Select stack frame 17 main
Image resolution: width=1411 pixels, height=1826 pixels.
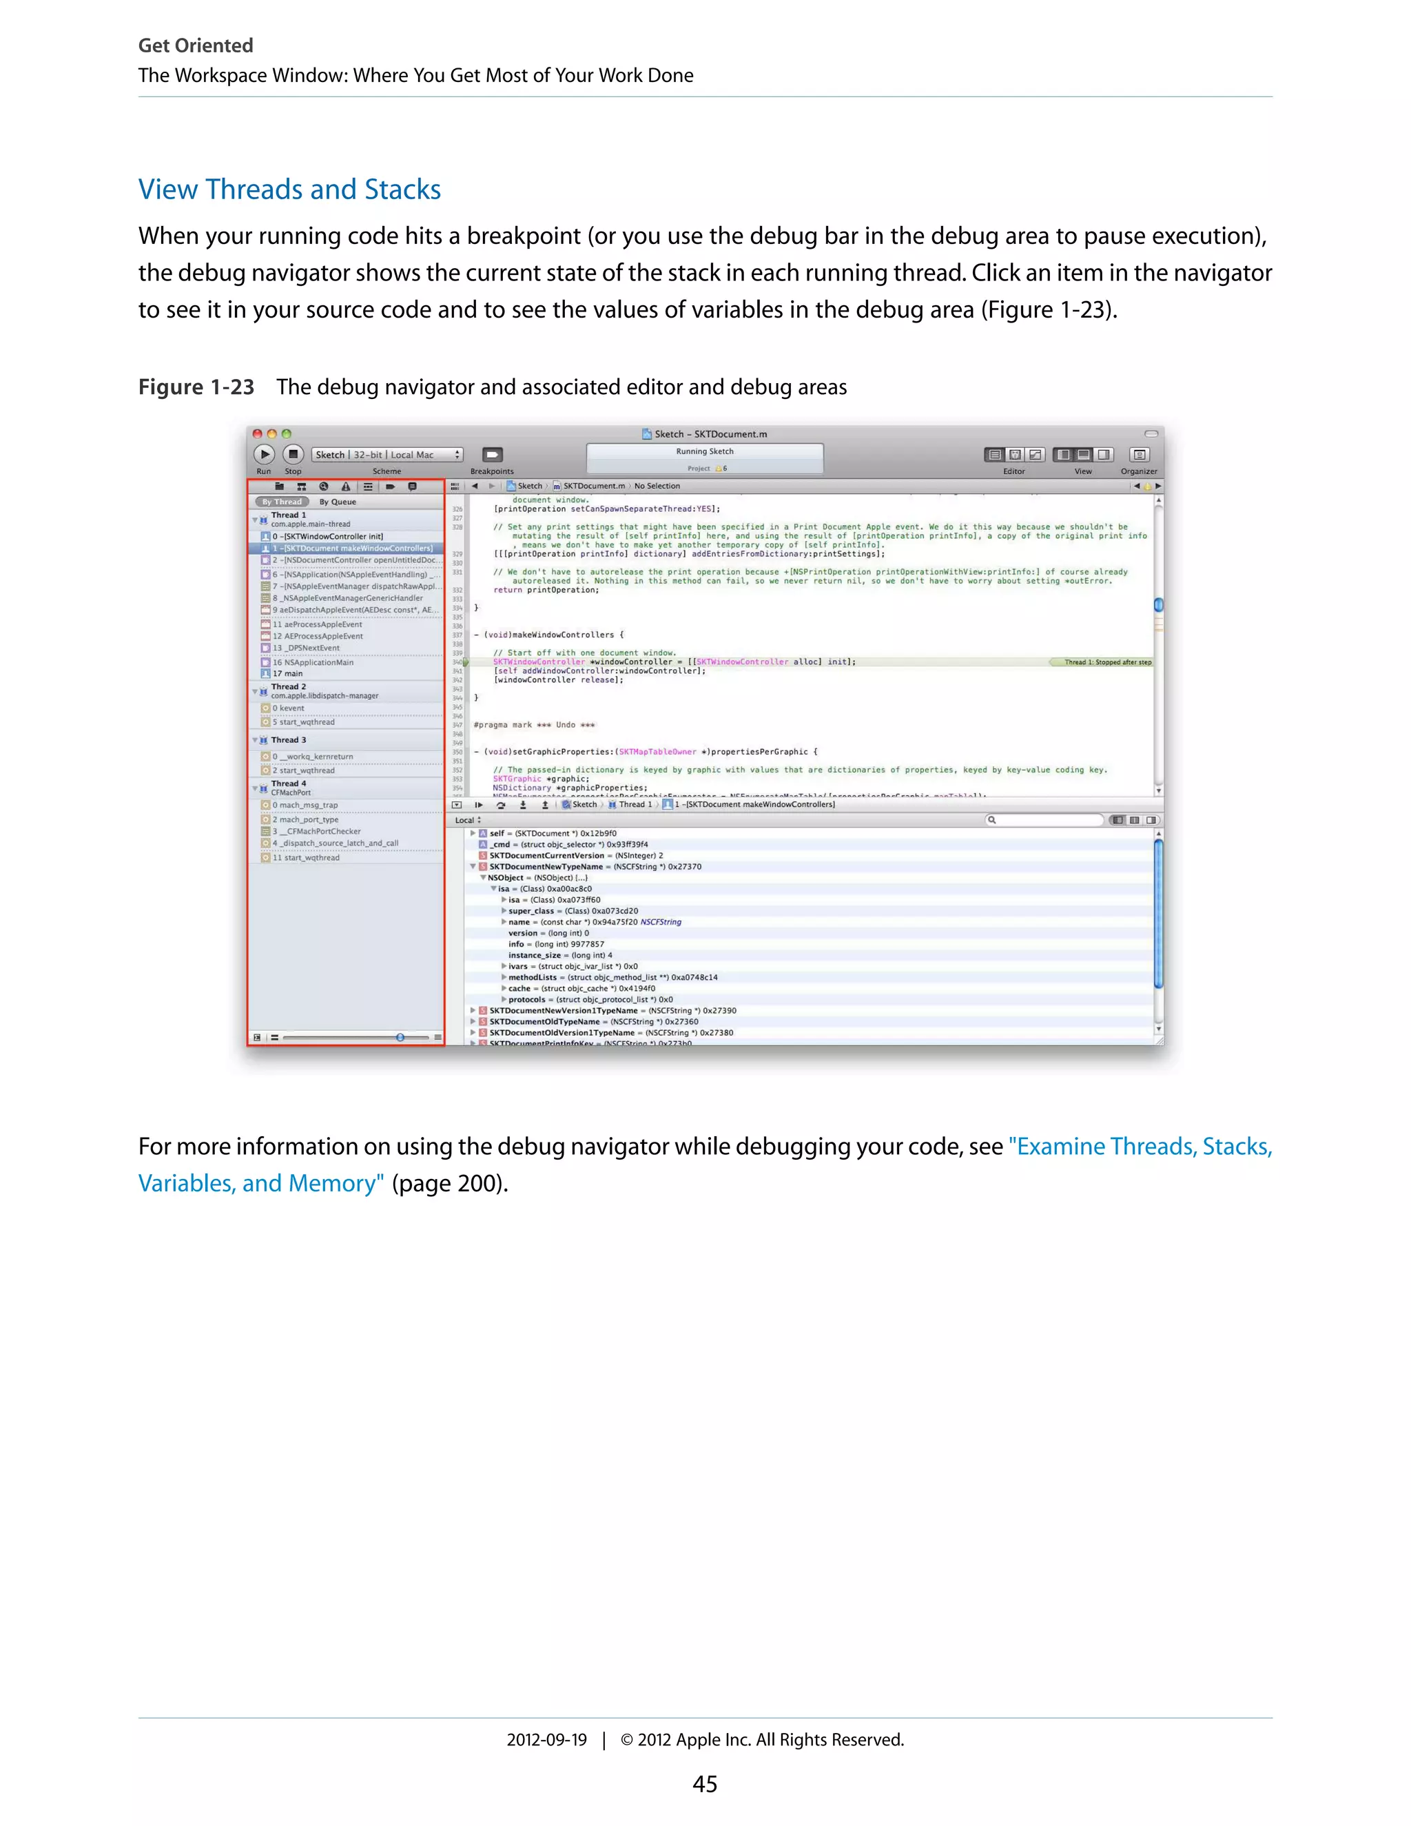(347, 674)
